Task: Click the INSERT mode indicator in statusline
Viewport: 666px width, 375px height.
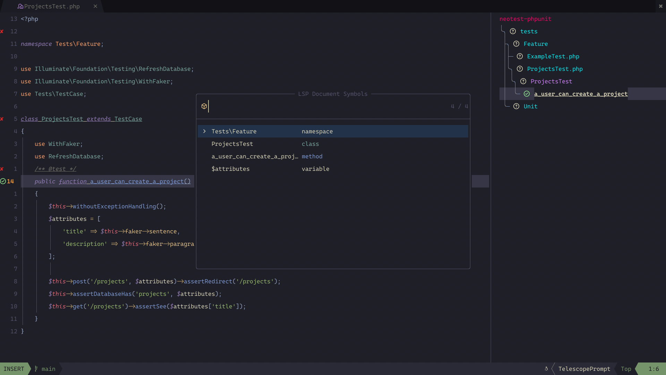Action: tap(14, 369)
